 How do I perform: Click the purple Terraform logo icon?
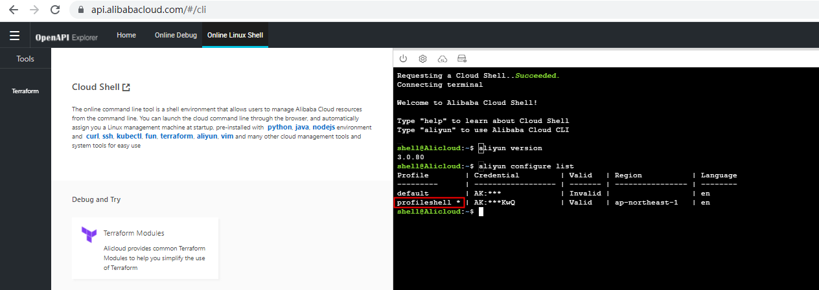tap(89, 234)
